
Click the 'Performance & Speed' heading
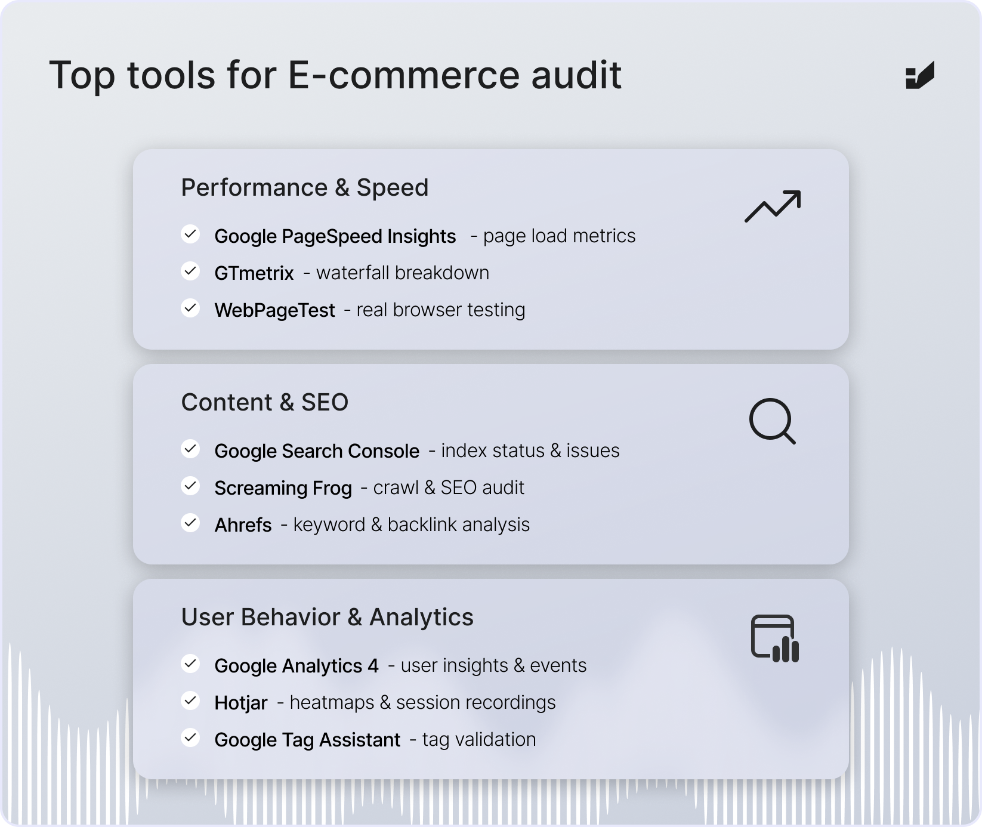point(305,188)
